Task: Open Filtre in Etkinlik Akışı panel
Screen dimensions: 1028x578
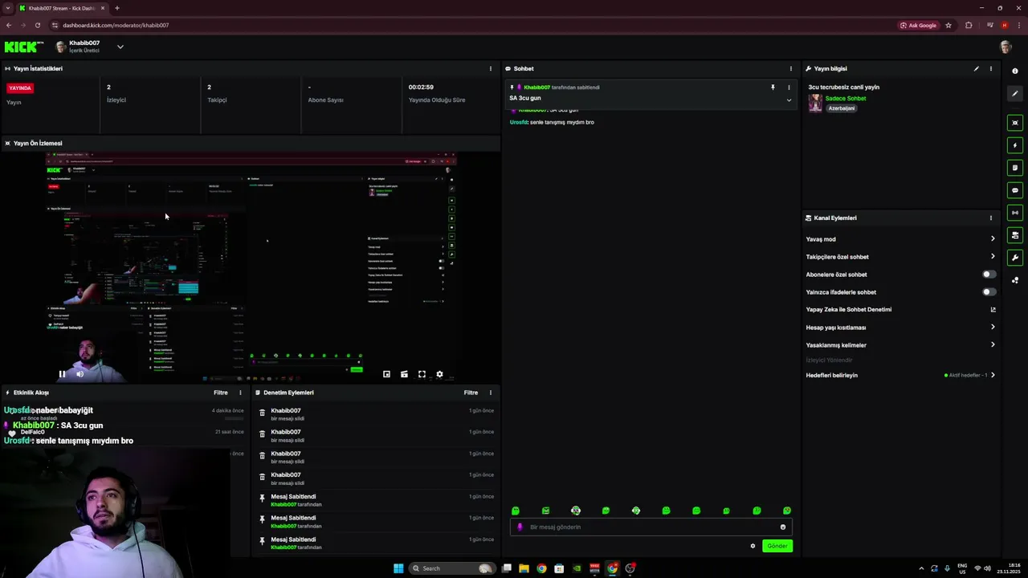Action: click(x=221, y=393)
